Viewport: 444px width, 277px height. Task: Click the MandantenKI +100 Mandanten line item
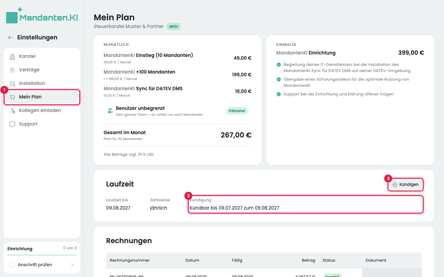point(178,75)
